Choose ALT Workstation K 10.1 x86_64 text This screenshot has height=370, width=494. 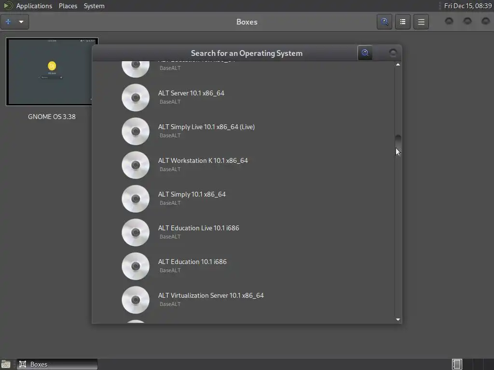[x=203, y=160]
